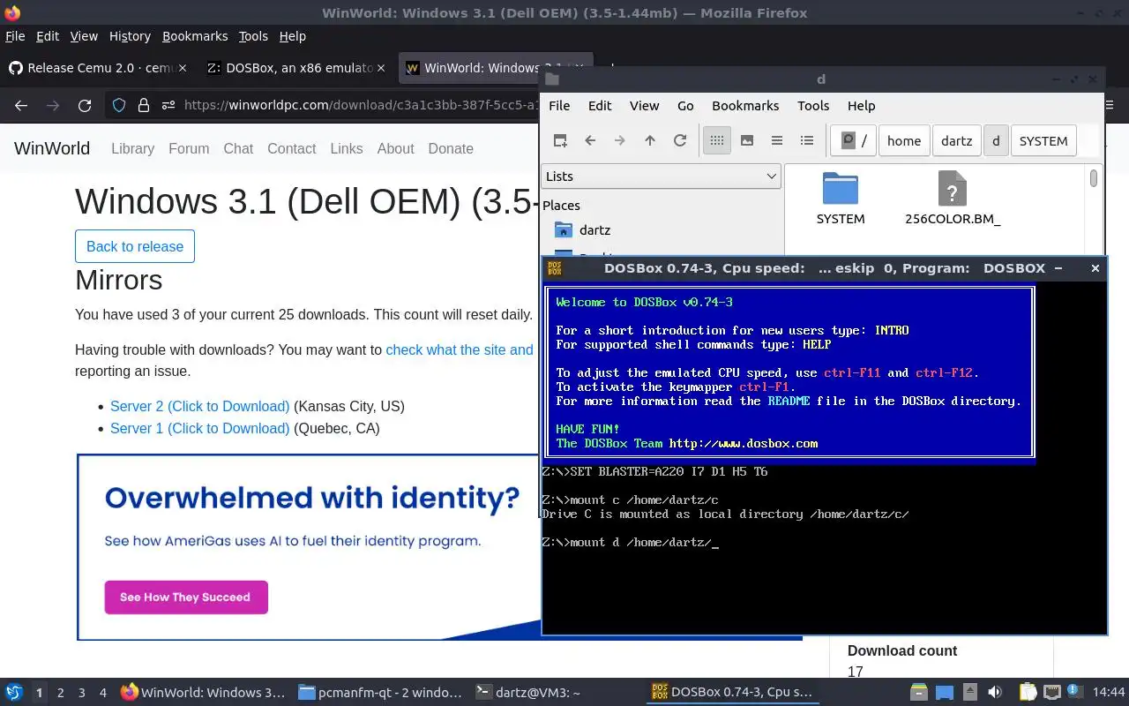Viewport: 1129px width, 706px height.
Task: Click 'home' path button
Action: (904, 140)
